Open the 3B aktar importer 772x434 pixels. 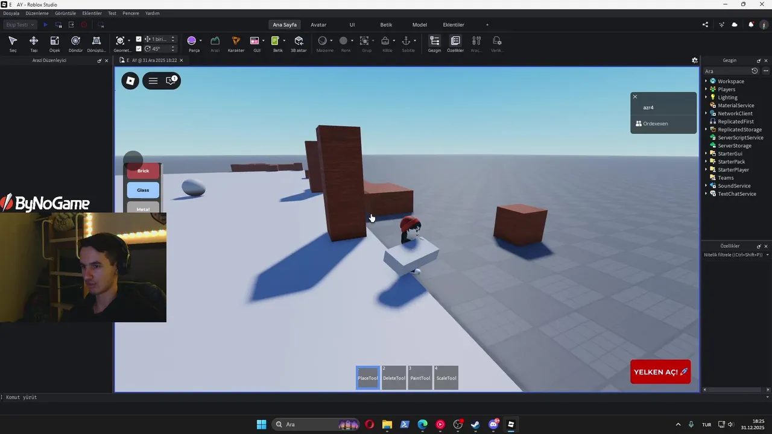click(299, 43)
